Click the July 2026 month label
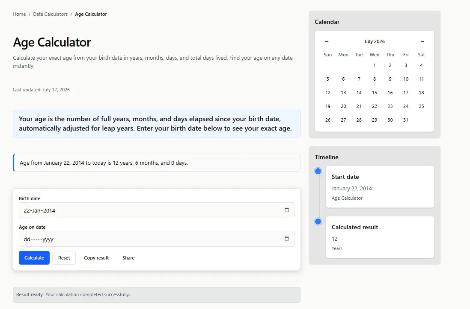Screen dimensions: 470x309 [x=375, y=41]
